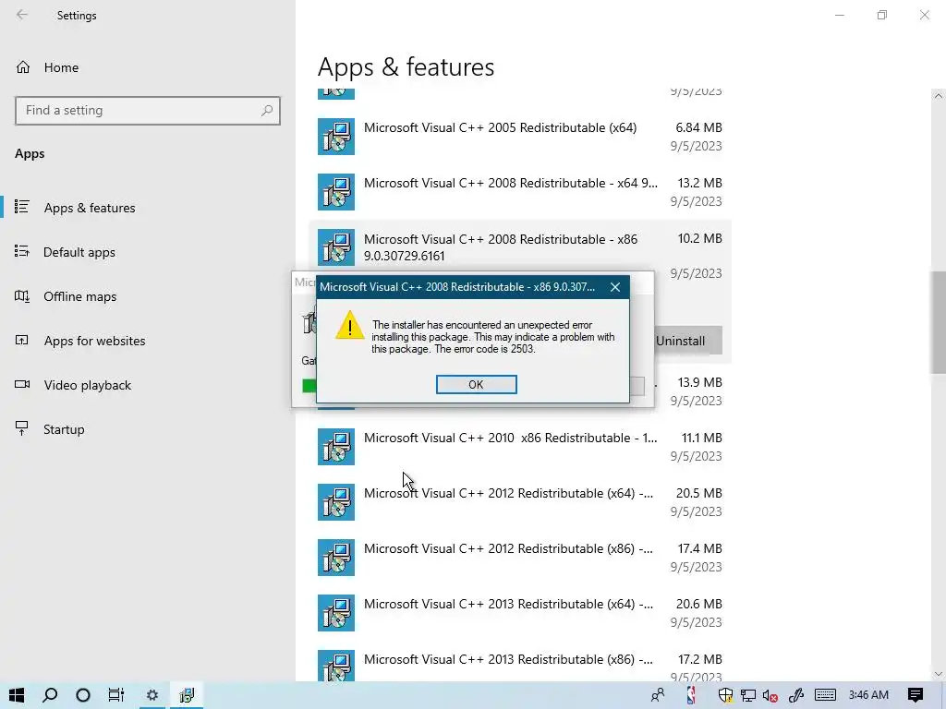Click the Default apps sidebar icon
This screenshot has width=946, height=709.
pyautogui.click(x=22, y=251)
